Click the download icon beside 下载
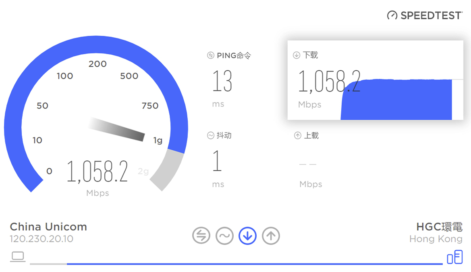 click(x=297, y=55)
